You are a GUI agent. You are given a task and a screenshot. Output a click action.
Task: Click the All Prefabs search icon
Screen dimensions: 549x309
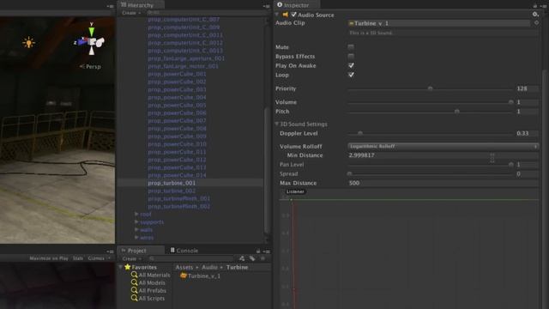pos(134,290)
